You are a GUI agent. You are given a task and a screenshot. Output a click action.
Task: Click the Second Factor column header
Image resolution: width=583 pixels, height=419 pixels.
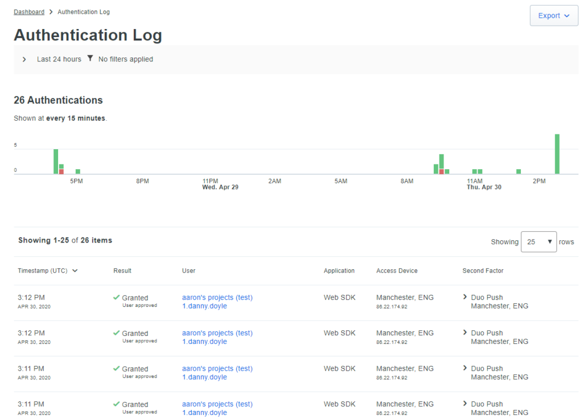coord(483,270)
